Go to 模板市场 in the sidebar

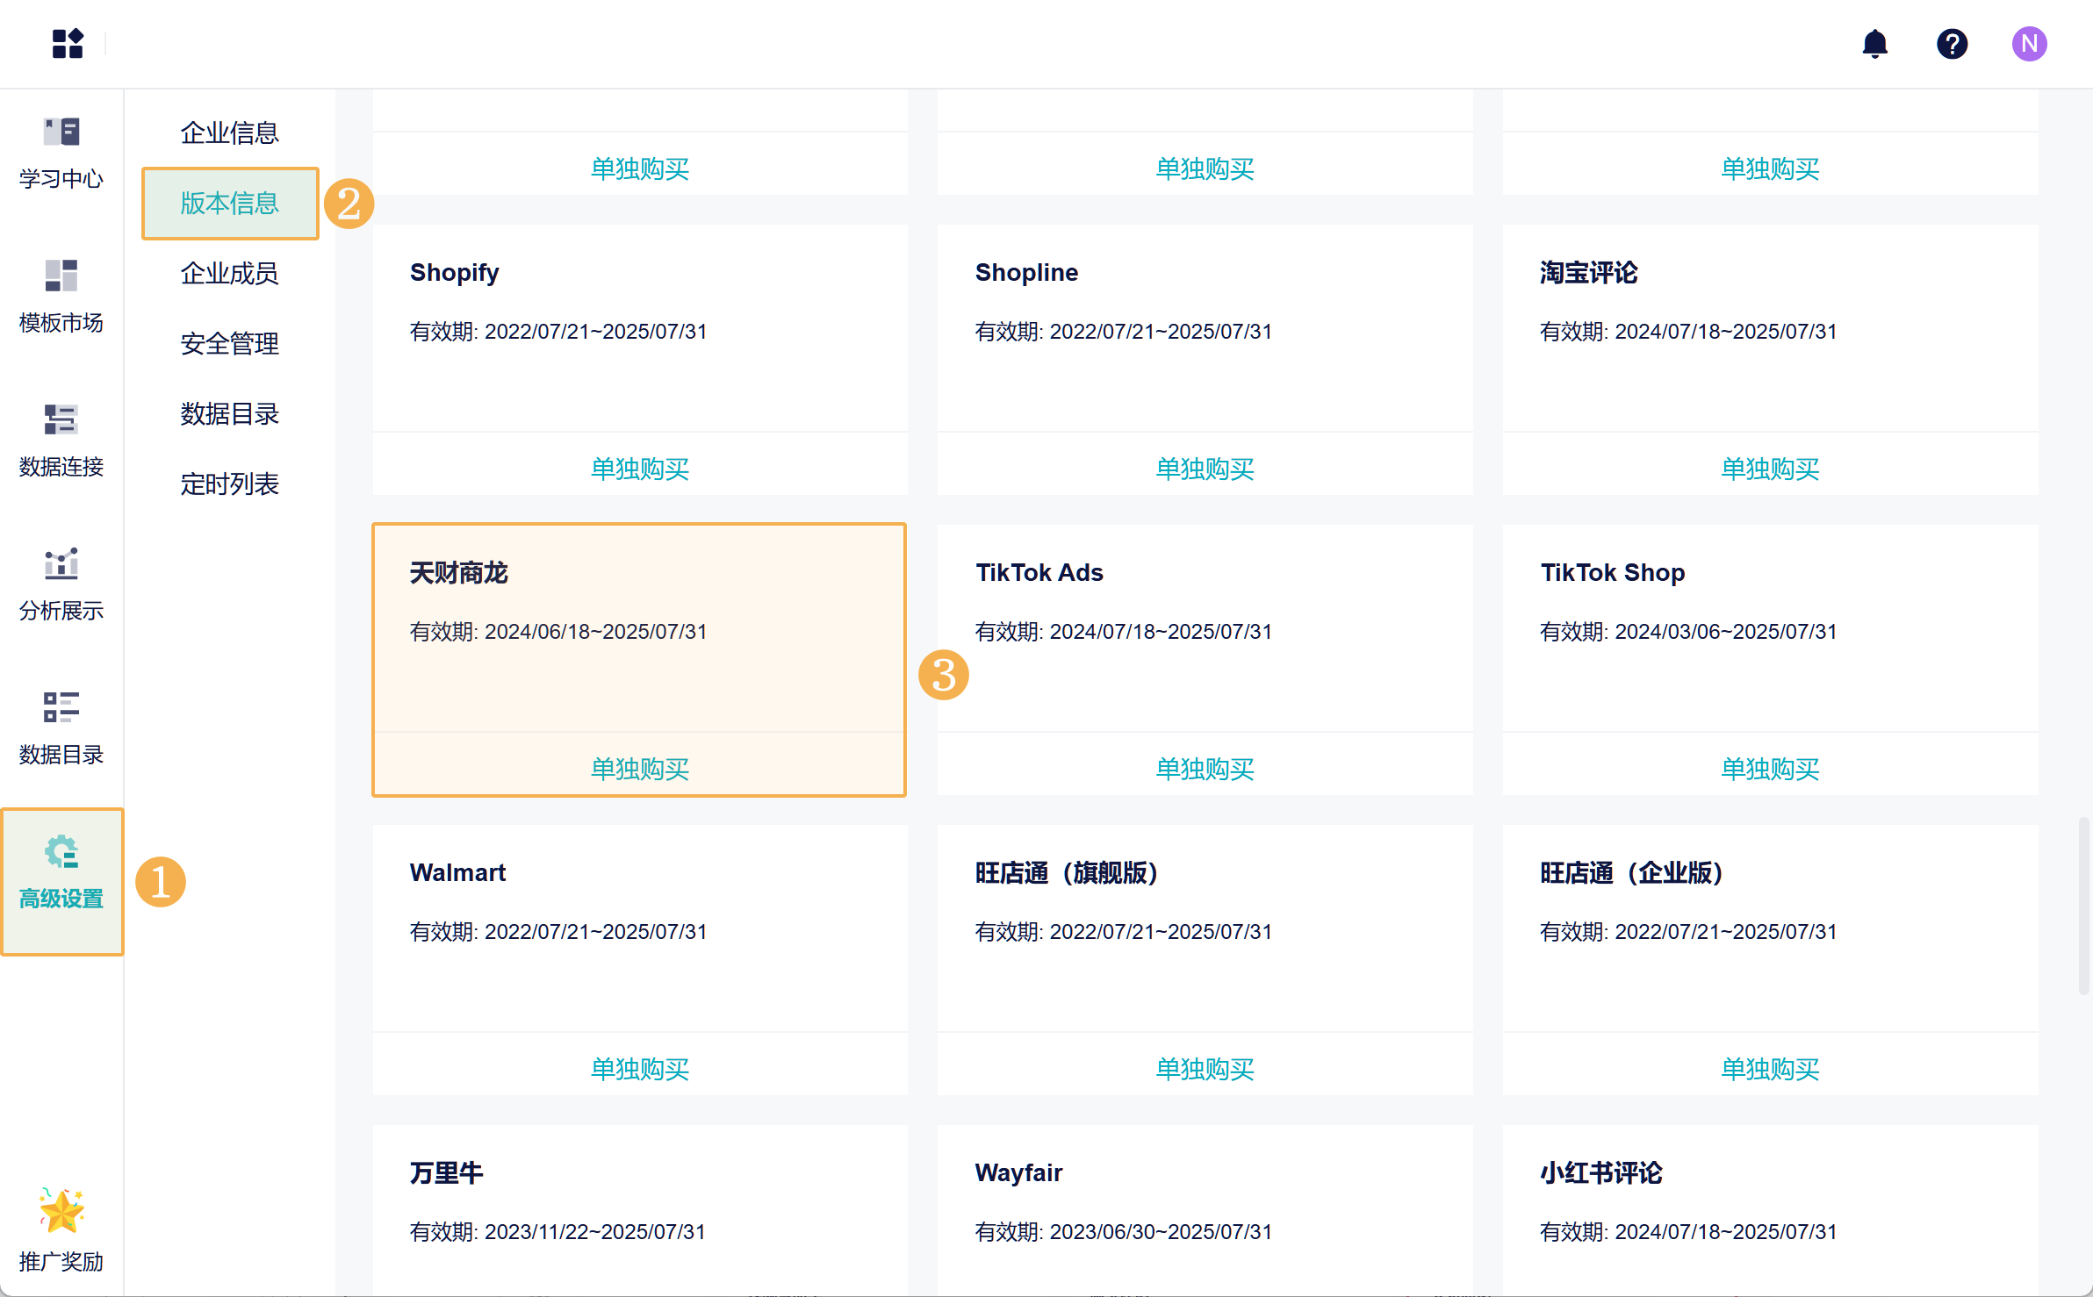[61, 297]
